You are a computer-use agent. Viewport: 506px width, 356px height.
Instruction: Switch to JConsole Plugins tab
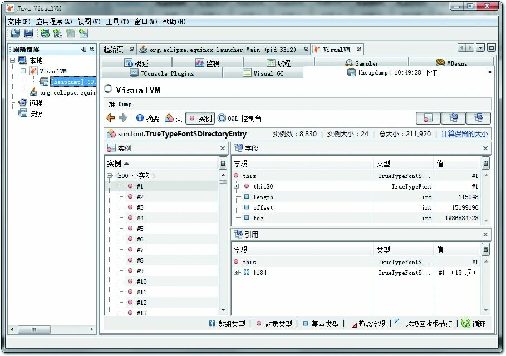(161, 73)
